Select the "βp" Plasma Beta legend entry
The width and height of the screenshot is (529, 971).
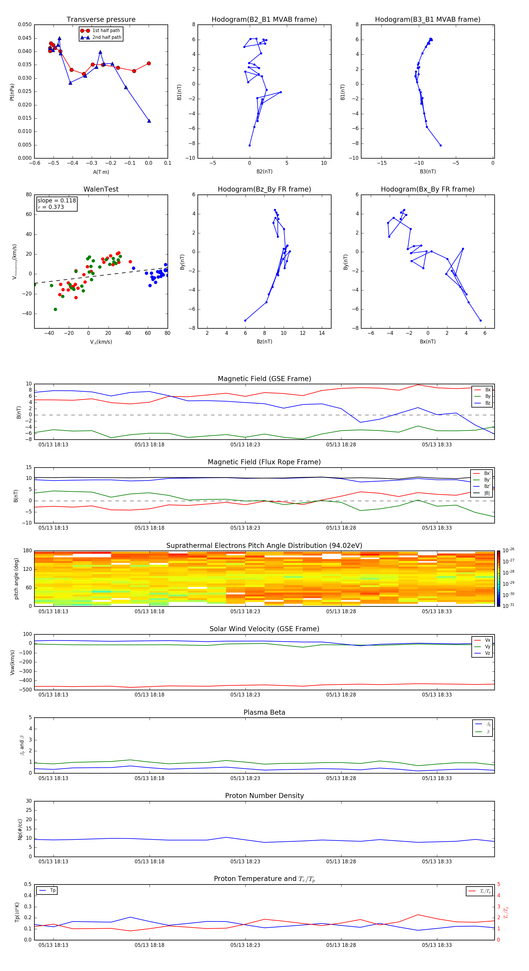483,724
